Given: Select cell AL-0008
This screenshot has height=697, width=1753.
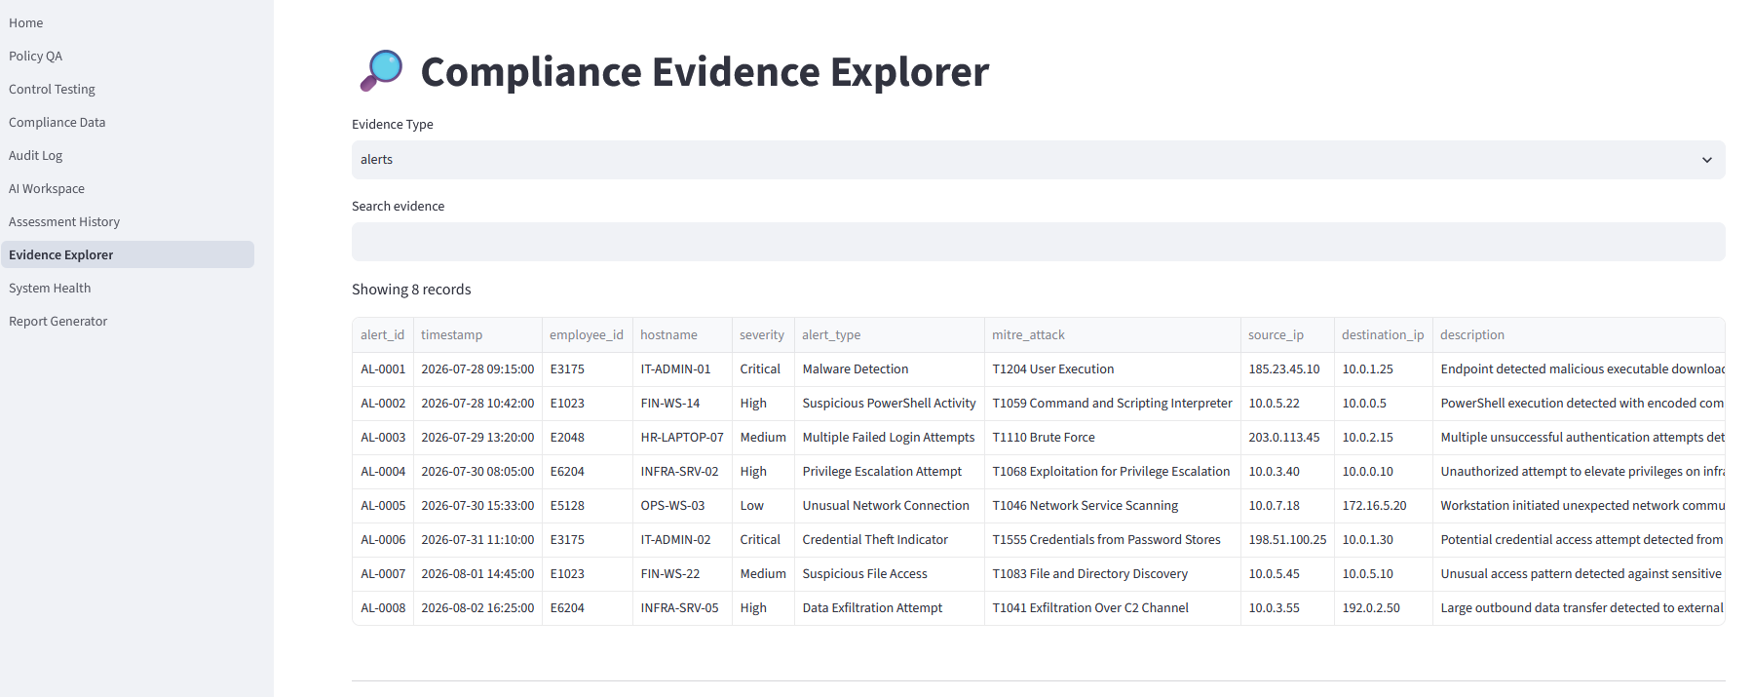Looking at the screenshot, I should point(383,608).
